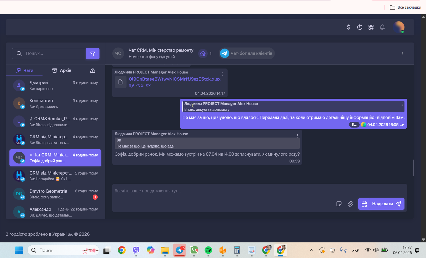Click the ЧС avatar in chat header

coord(118,53)
